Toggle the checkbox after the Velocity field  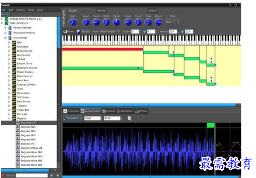pos(182,32)
